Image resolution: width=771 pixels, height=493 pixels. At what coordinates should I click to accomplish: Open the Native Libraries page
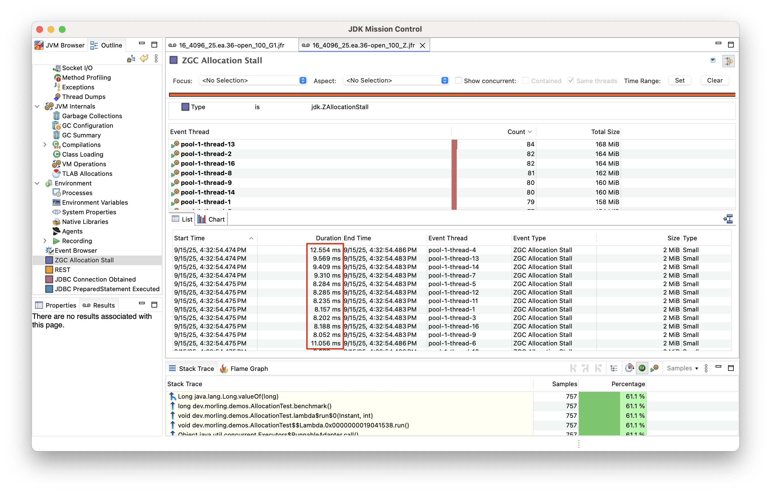(85, 222)
